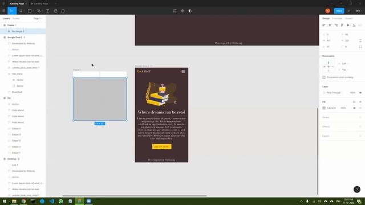
Task: Switch to second Landing Page prototype tab
Action: (40, 4)
